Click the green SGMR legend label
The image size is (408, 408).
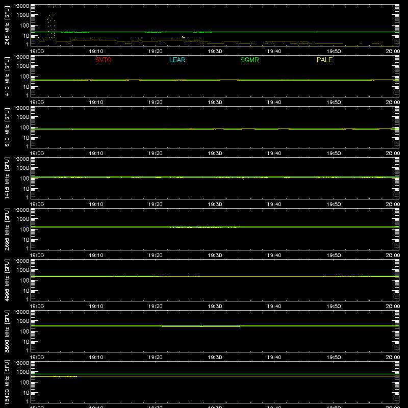(x=249, y=60)
